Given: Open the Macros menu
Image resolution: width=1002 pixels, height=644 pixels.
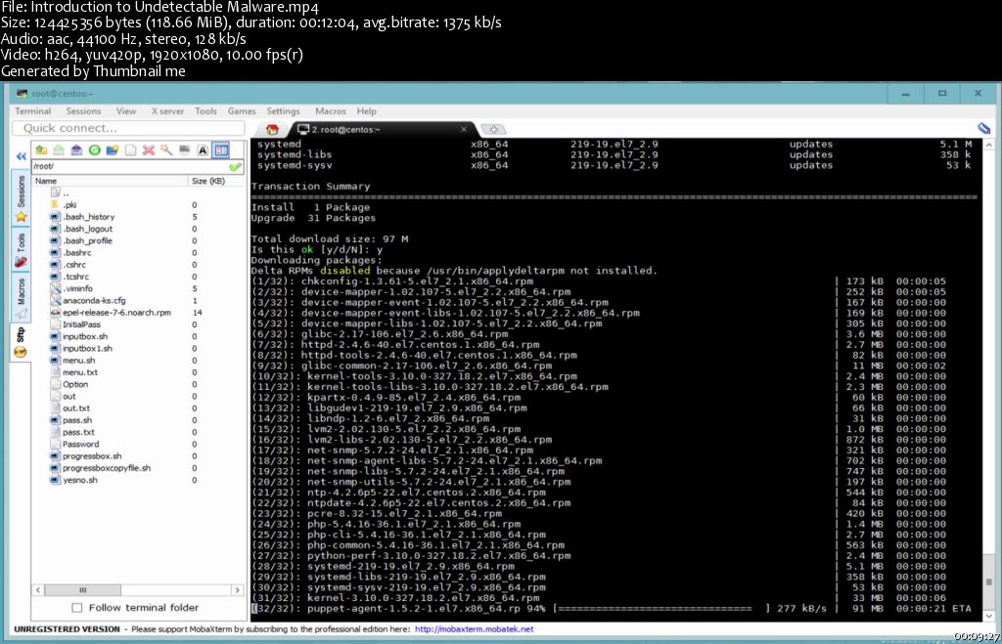Looking at the screenshot, I should click(x=331, y=111).
